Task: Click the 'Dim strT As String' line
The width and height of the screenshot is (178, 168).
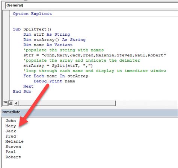Action: pos(47,35)
